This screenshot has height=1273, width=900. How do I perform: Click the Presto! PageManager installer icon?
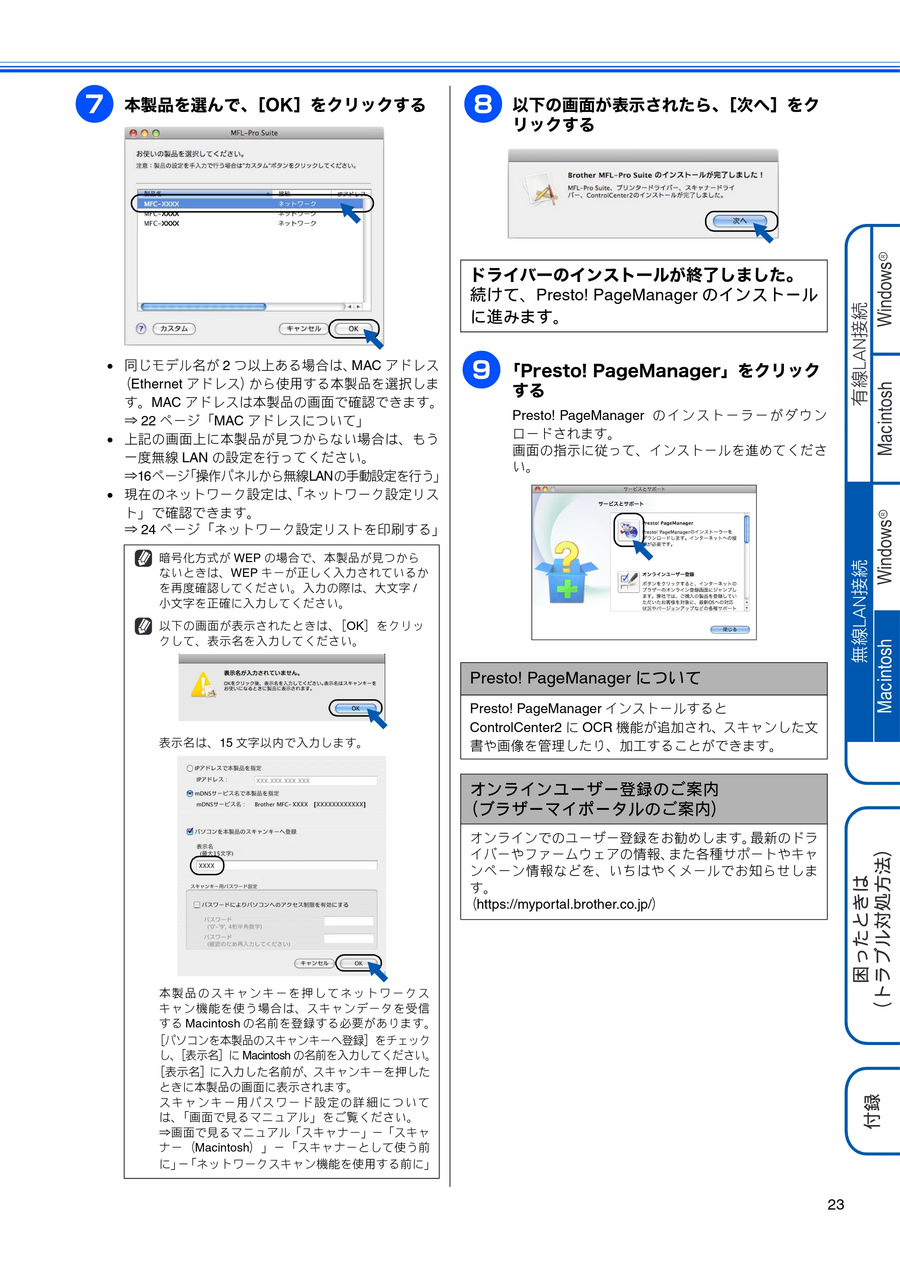pos(628,530)
